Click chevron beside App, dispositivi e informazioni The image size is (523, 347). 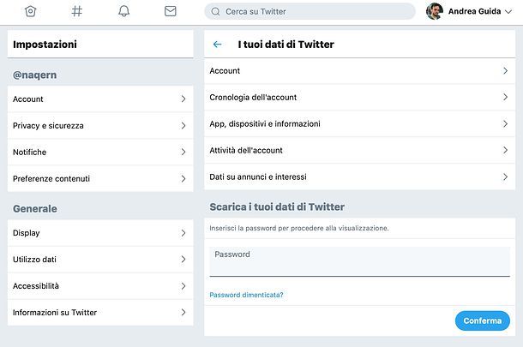click(x=505, y=123)
